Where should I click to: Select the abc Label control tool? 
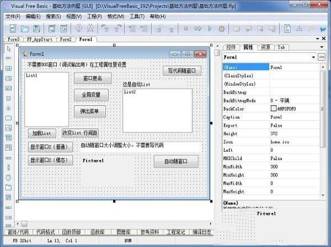click(x=8, y=58)
